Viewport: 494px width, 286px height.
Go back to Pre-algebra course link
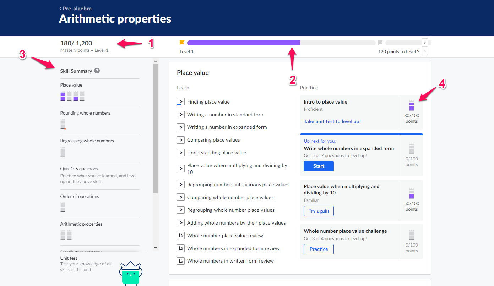[75, 9]
